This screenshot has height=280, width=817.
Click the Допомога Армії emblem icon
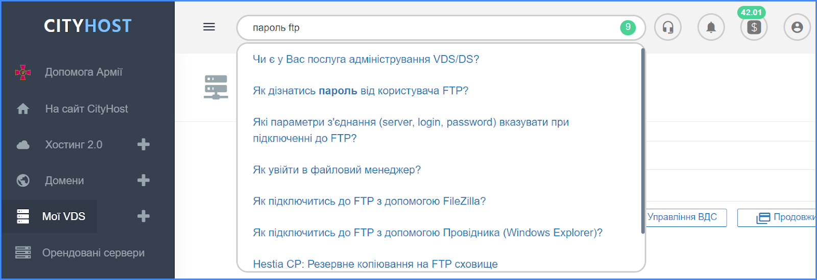pyautogui.click(x=23, y=72)
